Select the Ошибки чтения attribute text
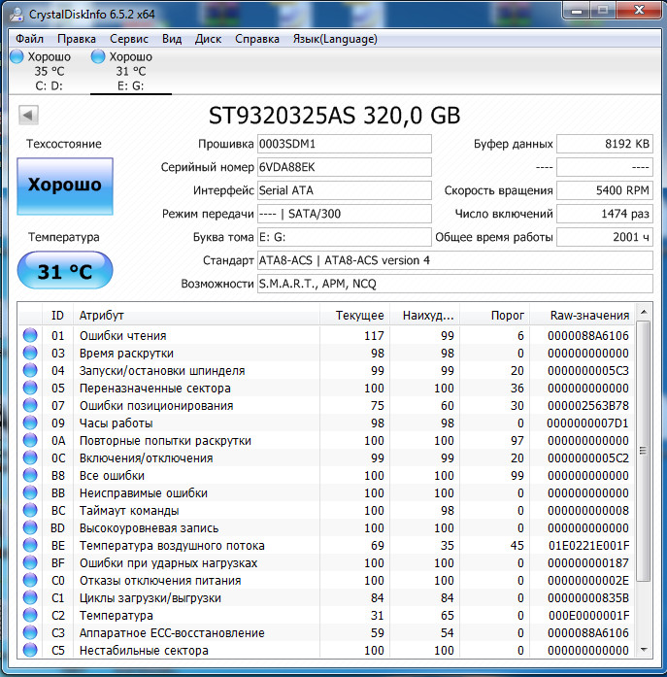Viewport: 667px width, 677px height. [x=123, y=335]
